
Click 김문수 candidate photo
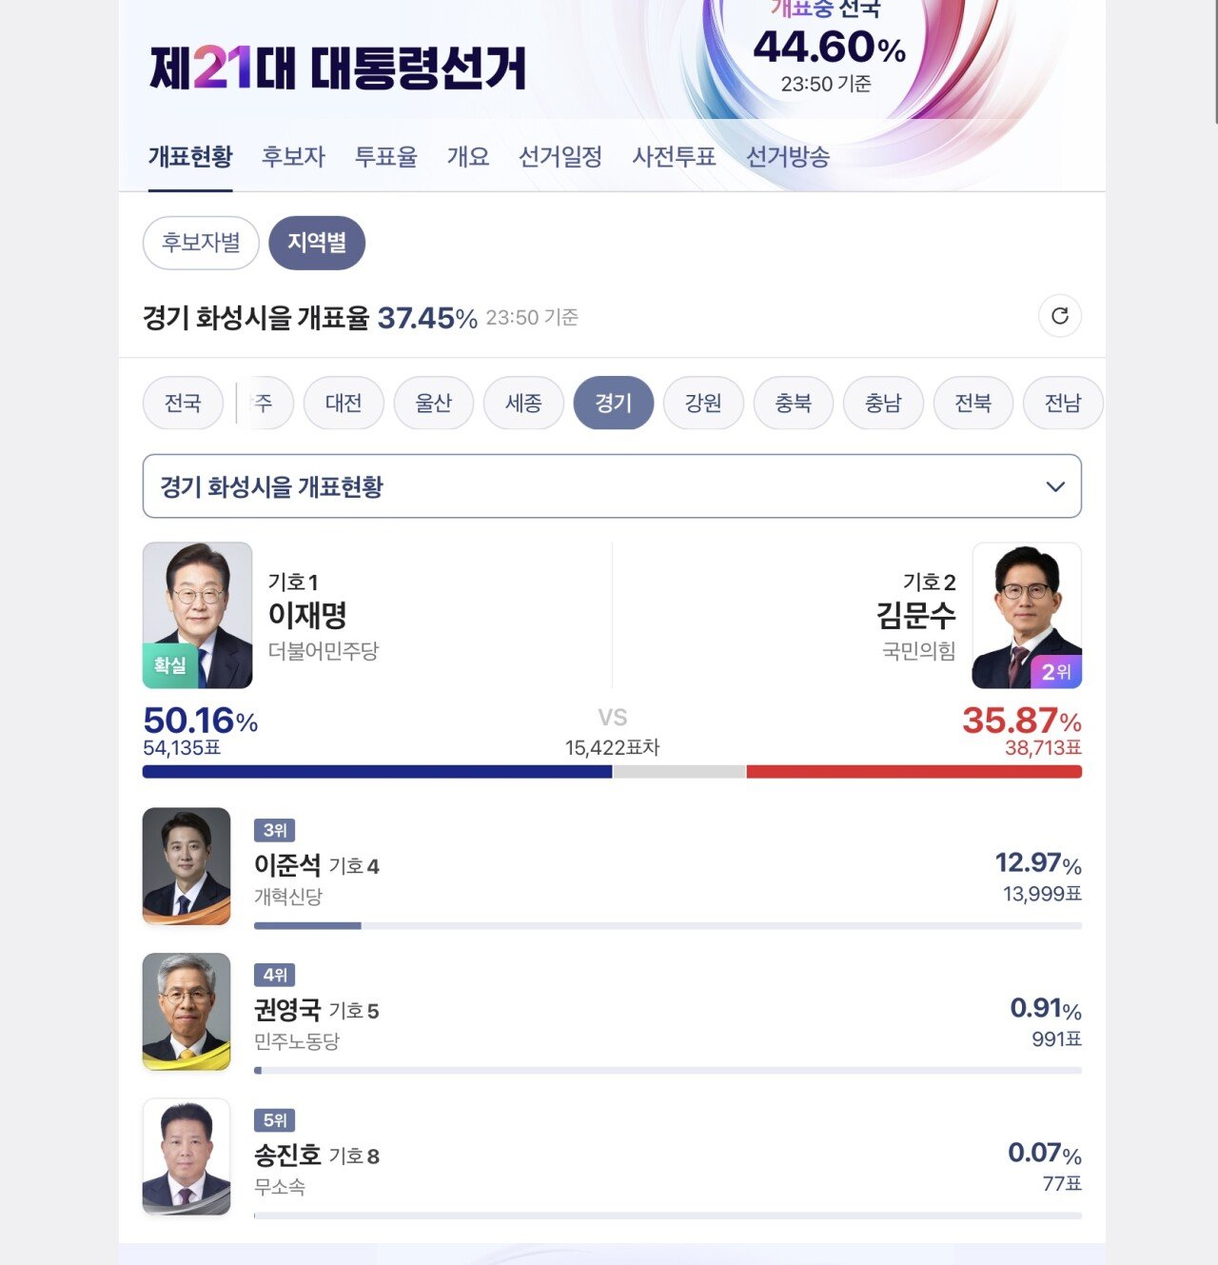[1026, 615]
